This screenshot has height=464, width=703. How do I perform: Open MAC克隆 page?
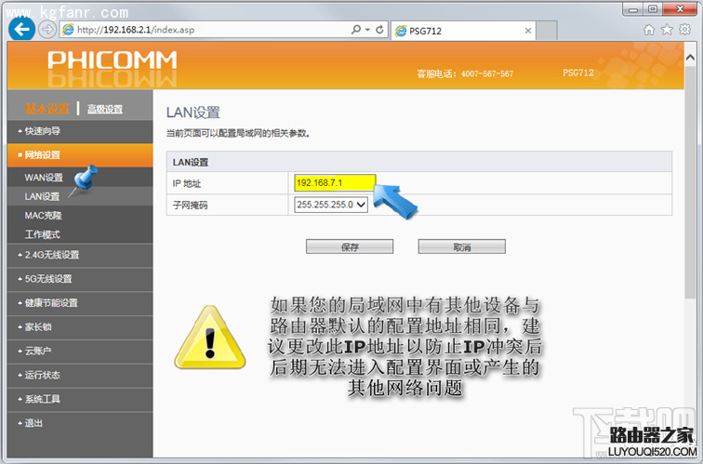43,216
